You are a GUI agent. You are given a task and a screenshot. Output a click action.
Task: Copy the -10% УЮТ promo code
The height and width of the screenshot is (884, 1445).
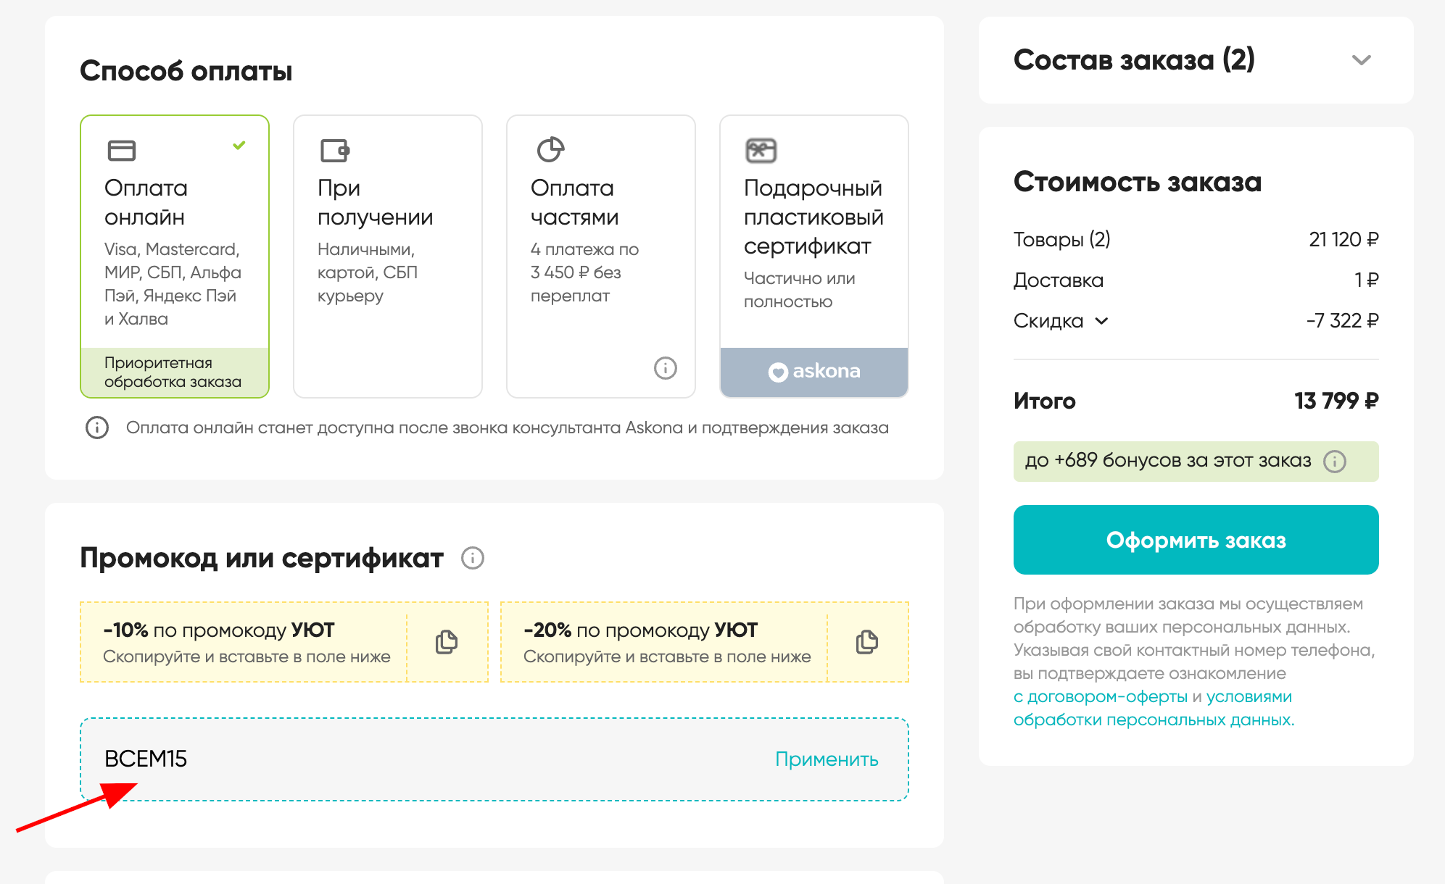pos(447,642)
